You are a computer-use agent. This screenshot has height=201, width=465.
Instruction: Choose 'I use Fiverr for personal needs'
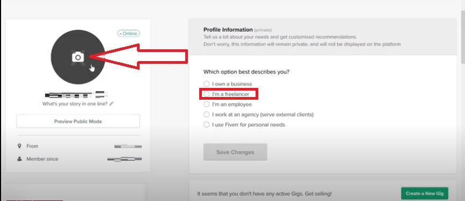(x=206, y=125)
